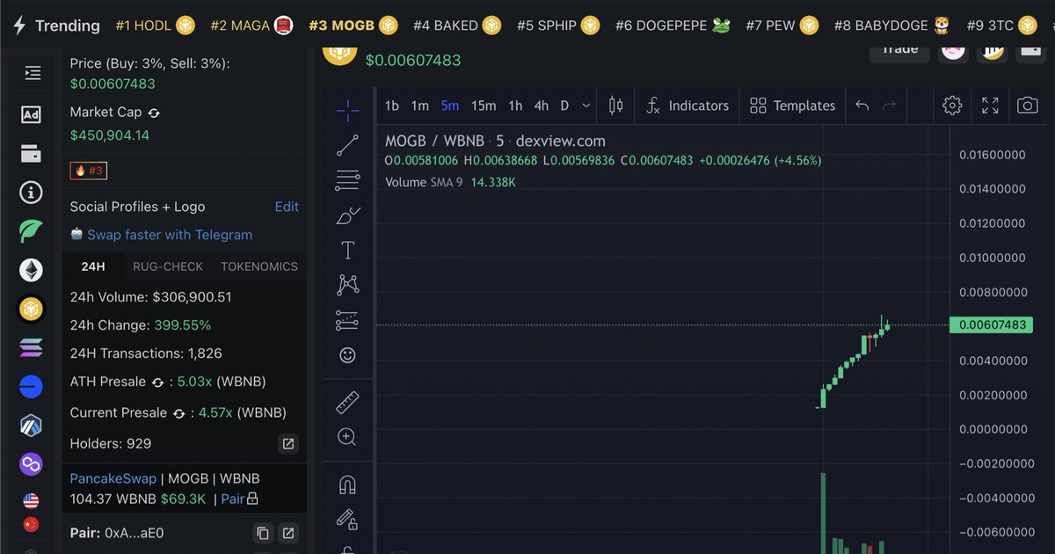The image size is (1055, 554).
Task: Open the chart patterns tool
Action: tap(348, 285)
